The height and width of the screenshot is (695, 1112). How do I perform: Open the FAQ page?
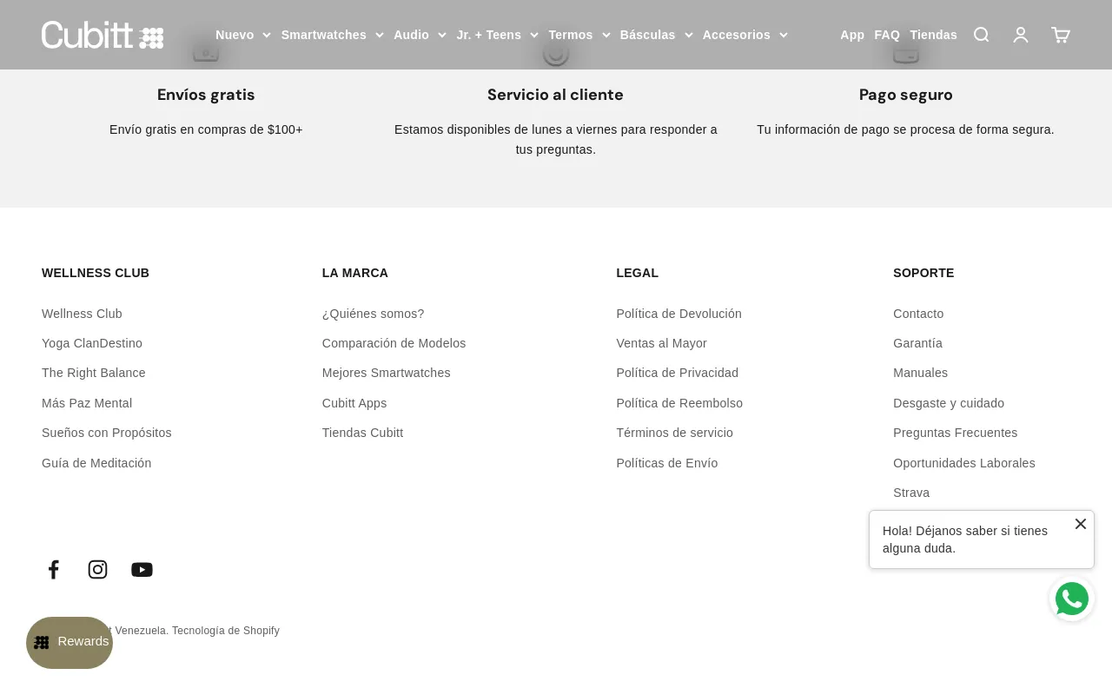pos(887,35)
